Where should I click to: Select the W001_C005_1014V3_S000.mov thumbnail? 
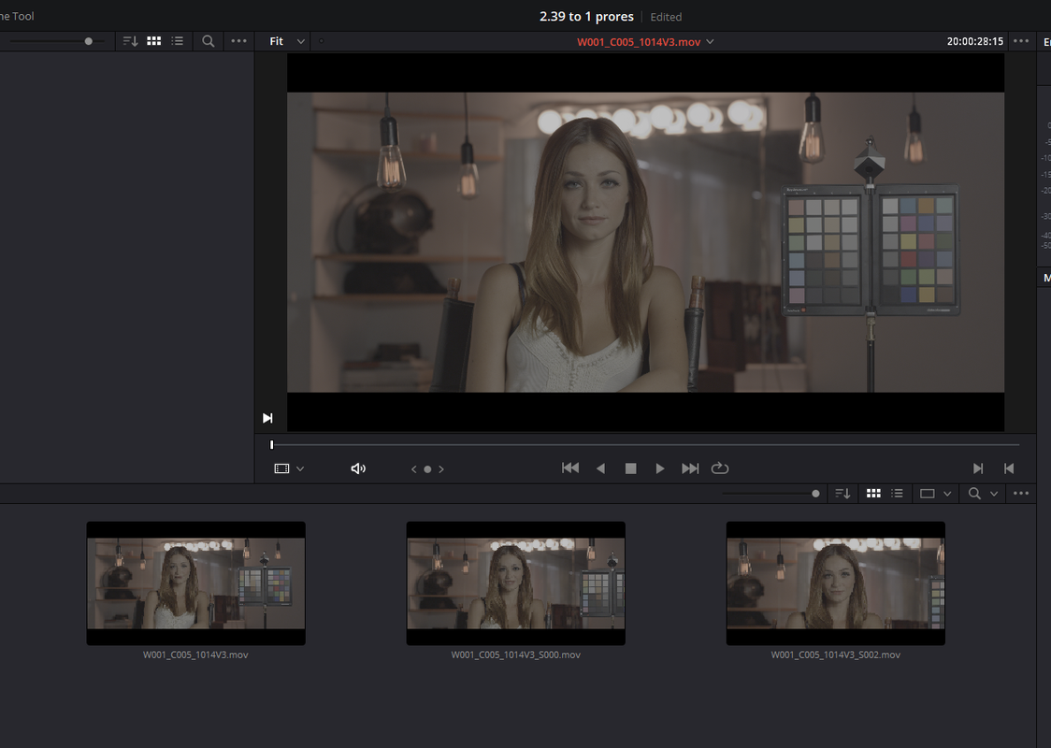pyautogui.click(x=515, y=583)
